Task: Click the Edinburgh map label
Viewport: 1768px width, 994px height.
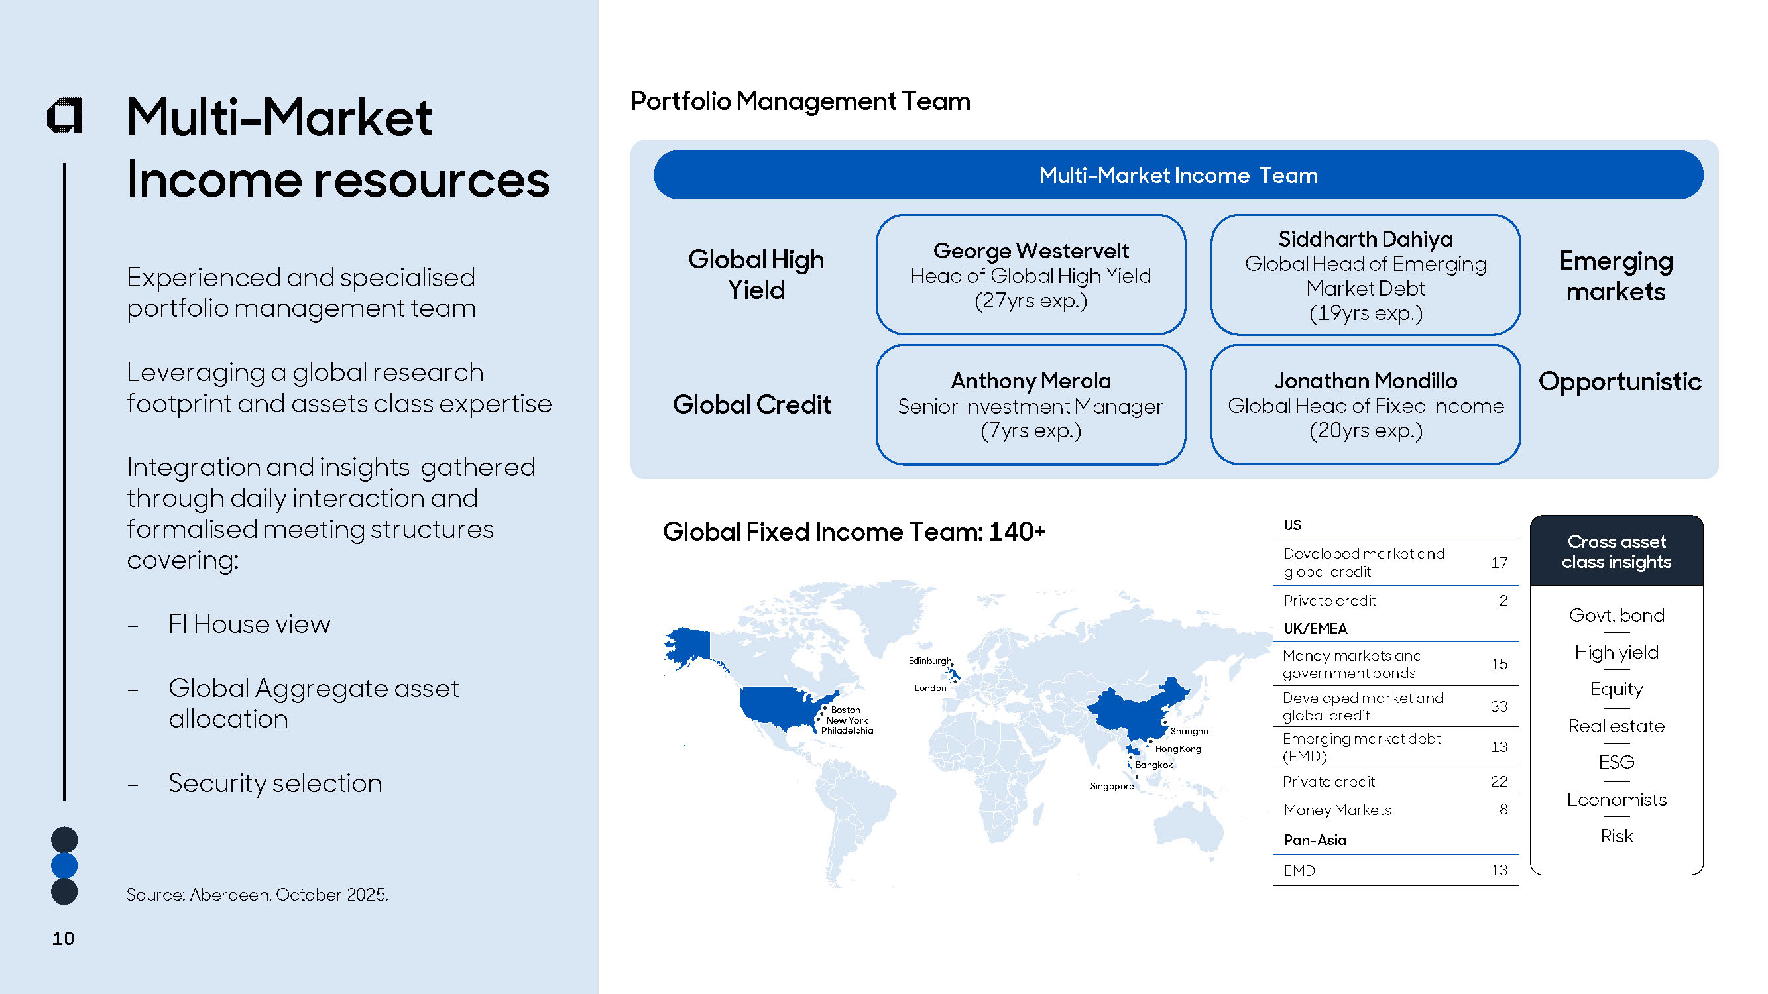Action: click(x=929, y=661)
